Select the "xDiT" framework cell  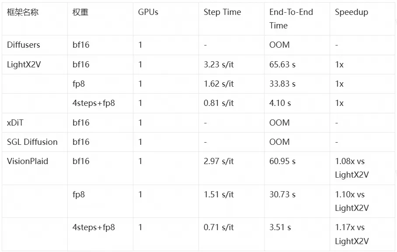[15, 122]
